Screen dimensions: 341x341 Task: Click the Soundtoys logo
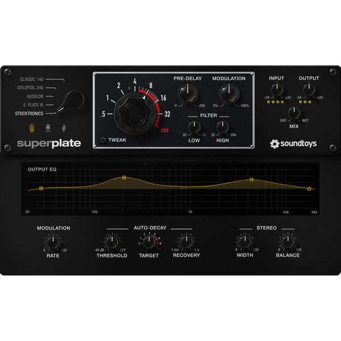pos(293,144)
